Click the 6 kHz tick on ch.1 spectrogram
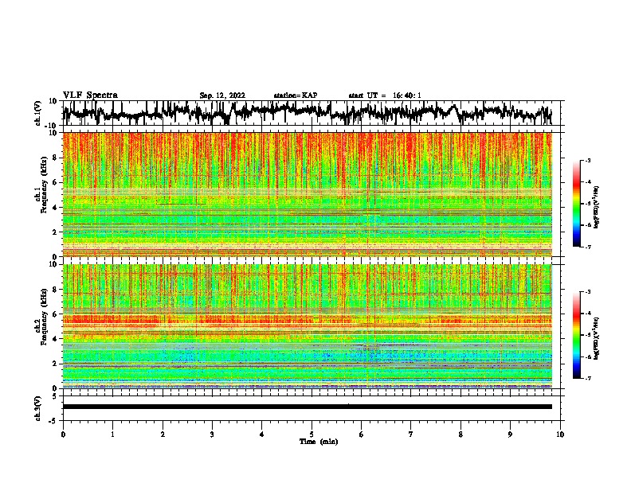This screenshot has height=487, width=631. [x=55, y=183]
